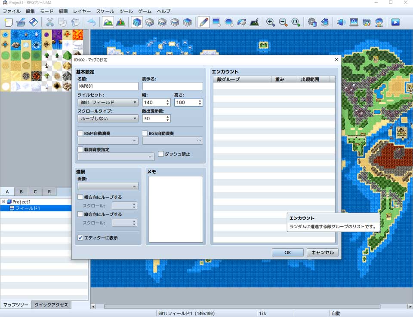Click the Playtest play icon
This screenshot has width=413, height=317.
point(395,22)
